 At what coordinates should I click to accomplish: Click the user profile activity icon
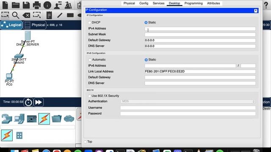coord(58,5)
